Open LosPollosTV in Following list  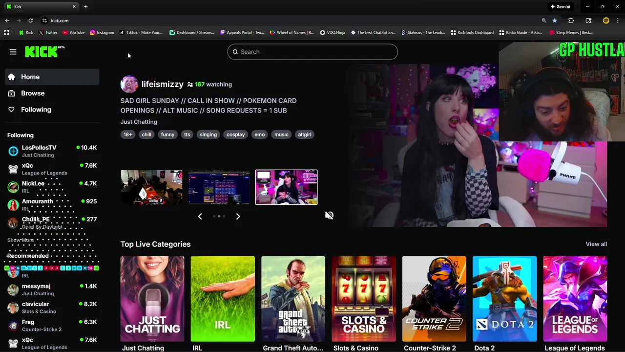pyautogui.click(x=52, y=151)
